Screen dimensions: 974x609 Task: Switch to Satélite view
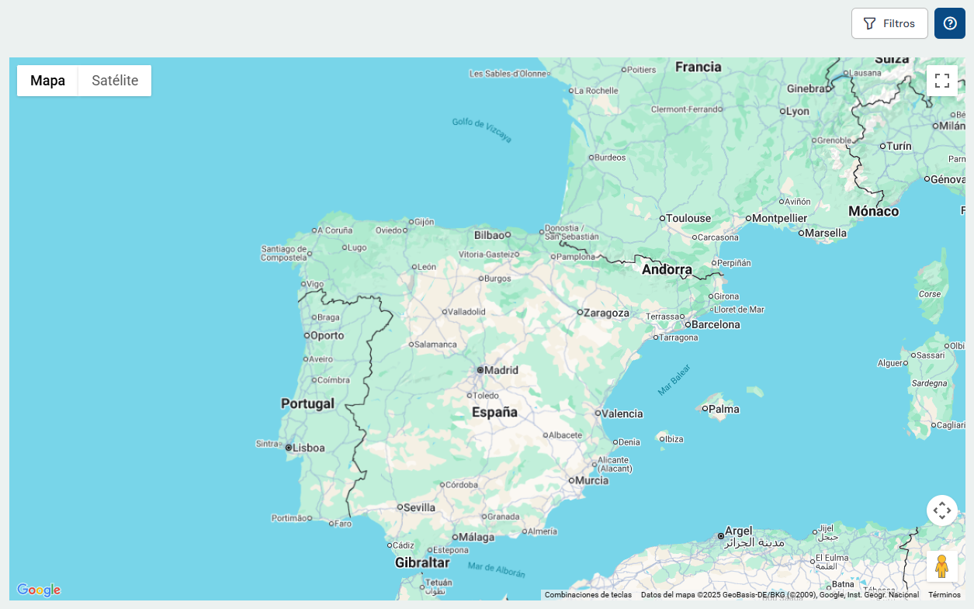coord(115,81)
